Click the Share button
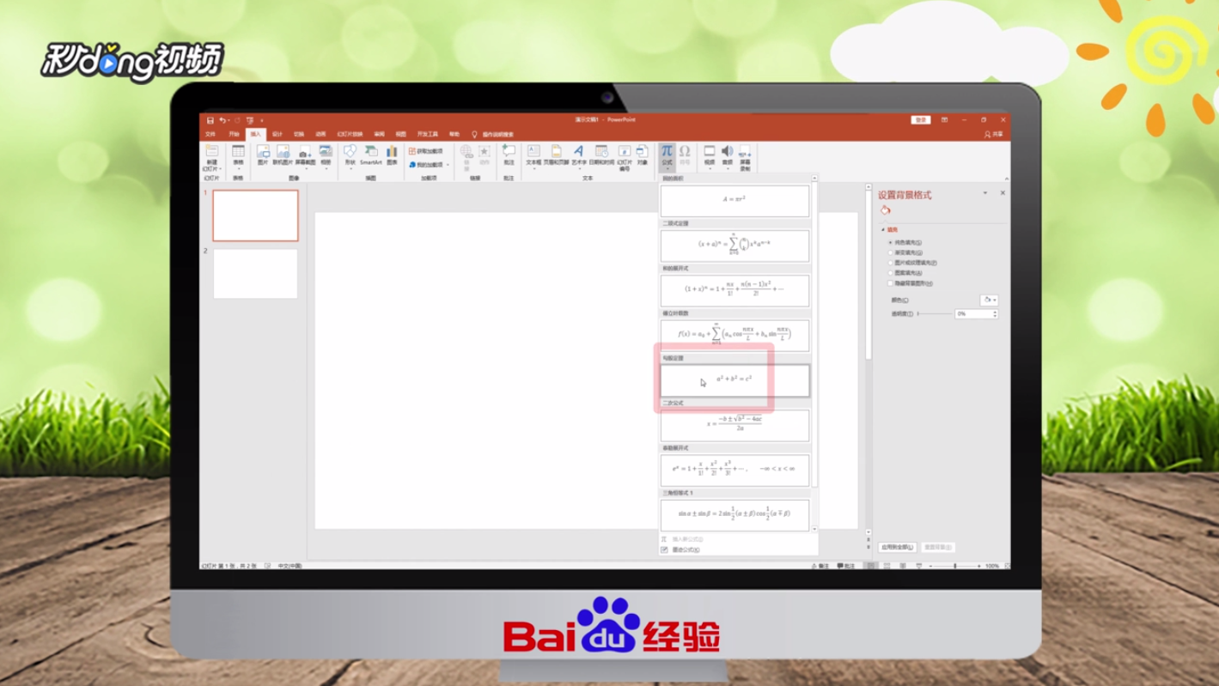This screenshot has width=1219, height=686. [x=993, y=135]
